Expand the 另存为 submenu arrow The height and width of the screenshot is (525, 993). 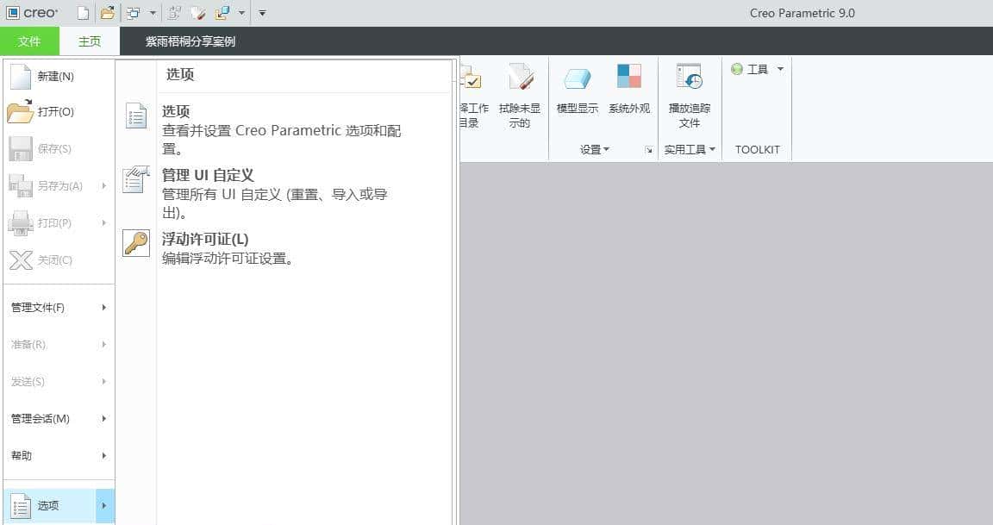coord(103,185)
